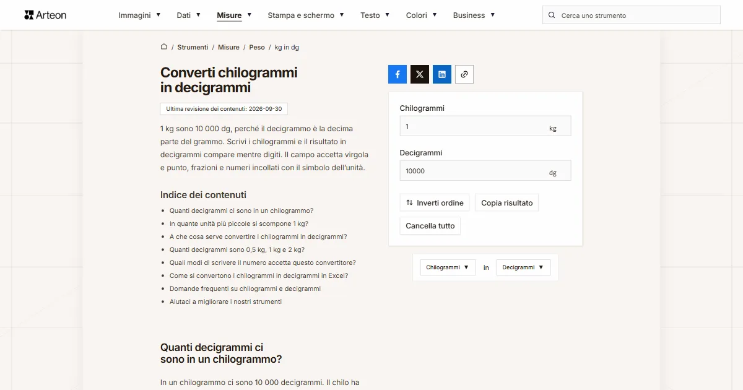Share the page on X

click(x=420, y=74)
